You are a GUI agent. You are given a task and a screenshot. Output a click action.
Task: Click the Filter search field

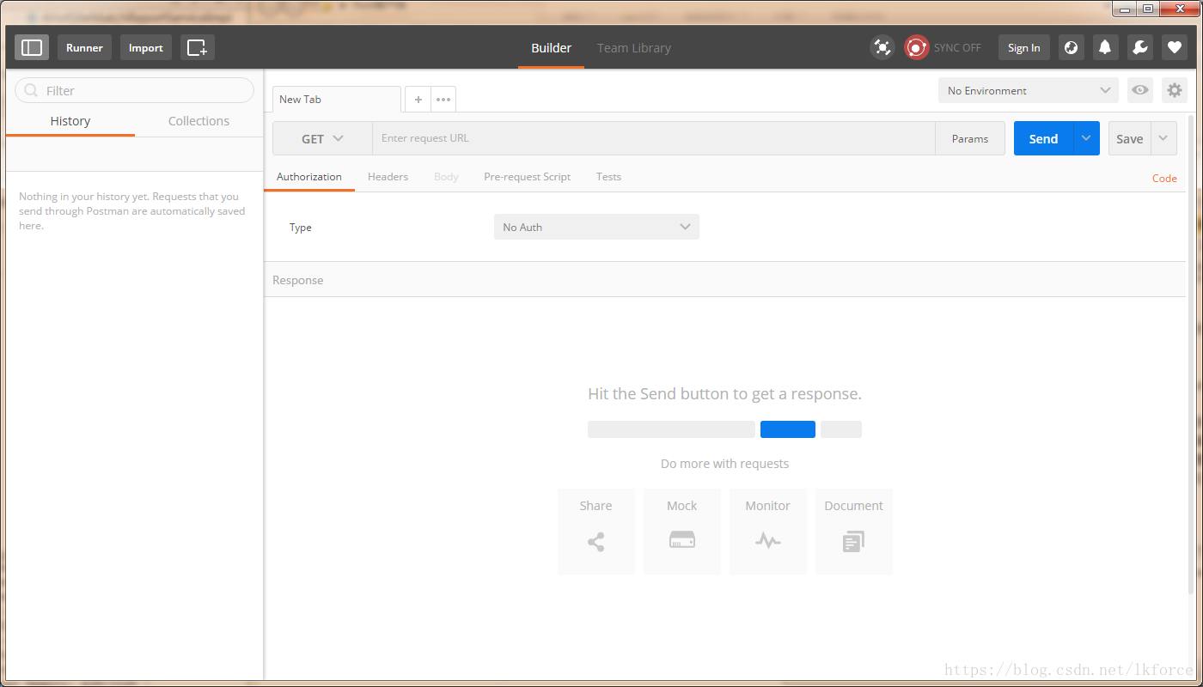coord(134,90)
